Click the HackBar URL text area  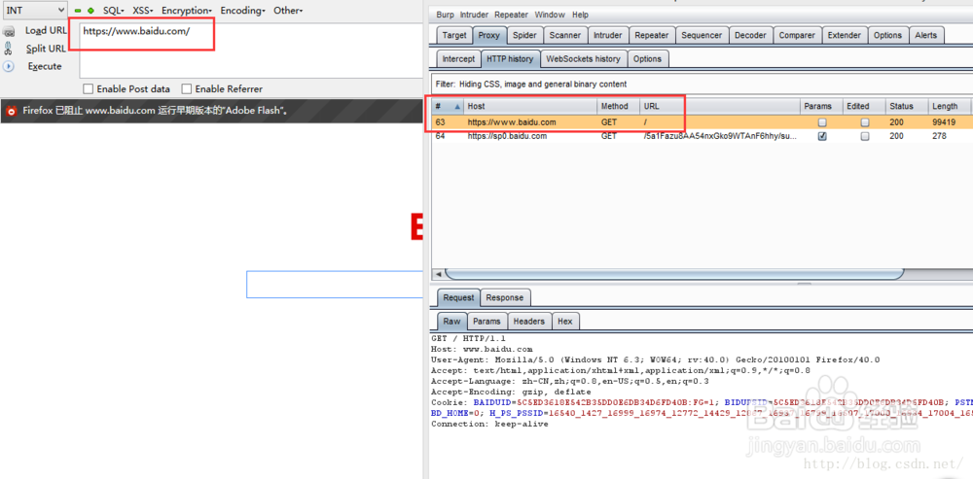[x=251, y=51]
